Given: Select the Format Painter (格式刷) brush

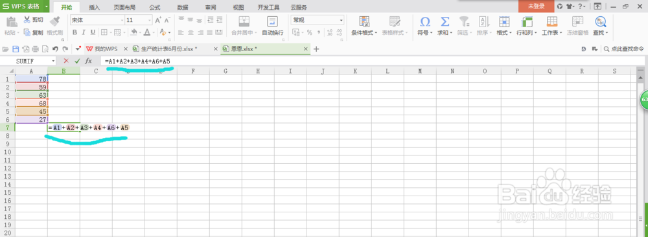Looking at the screenshot, I should click(54, 21).
